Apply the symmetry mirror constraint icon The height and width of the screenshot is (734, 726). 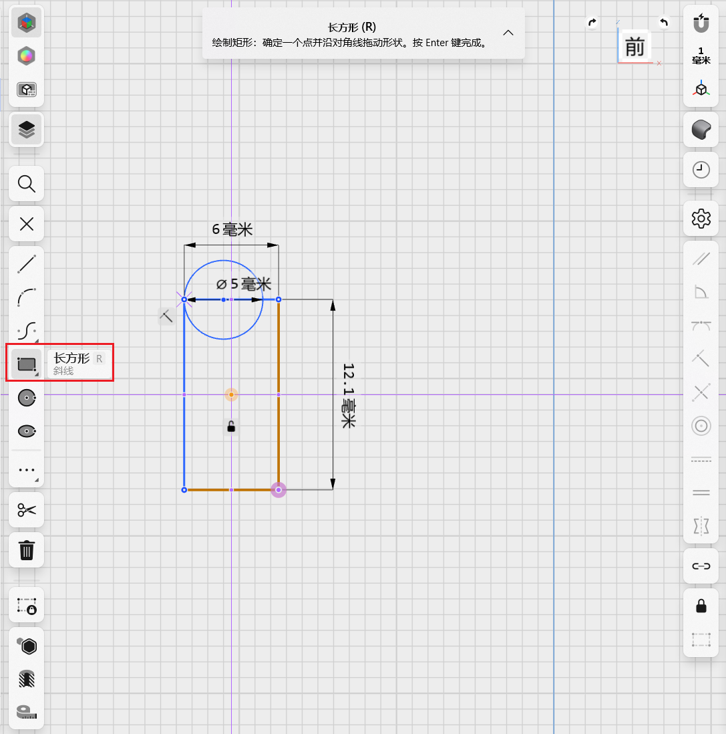pos(701,525)
